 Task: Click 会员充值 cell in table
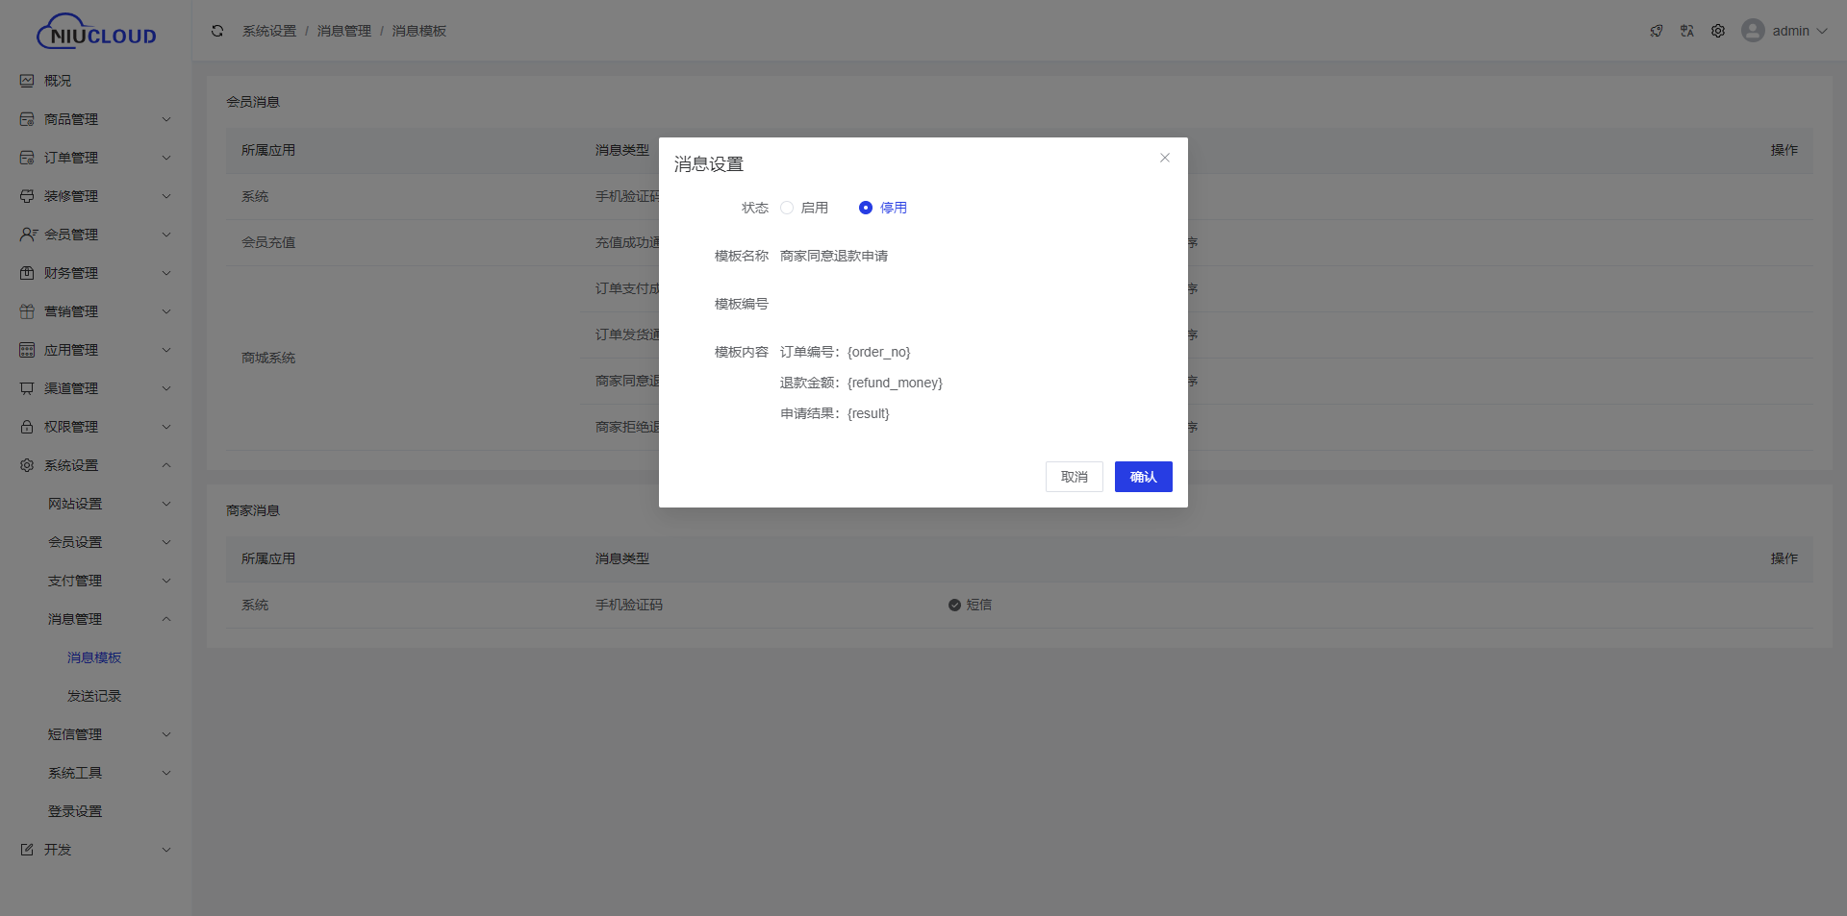(268, 242)
